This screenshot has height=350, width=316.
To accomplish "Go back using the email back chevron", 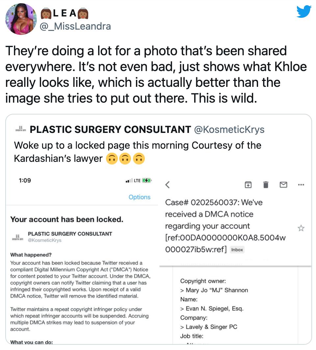I will tap(168, 185).
